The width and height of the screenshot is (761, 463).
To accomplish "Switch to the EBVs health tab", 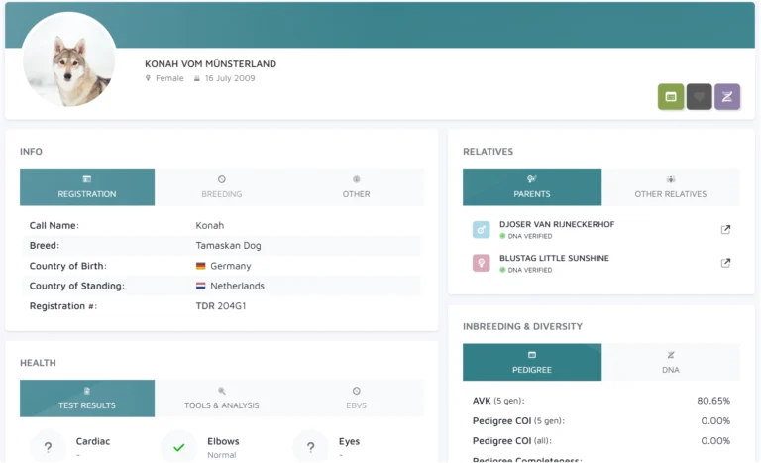I will [x=356, y=398].
